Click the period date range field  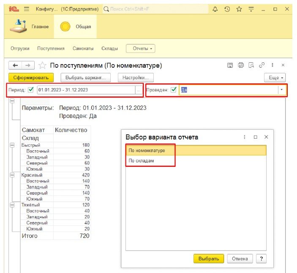click(x=86, y=90)
